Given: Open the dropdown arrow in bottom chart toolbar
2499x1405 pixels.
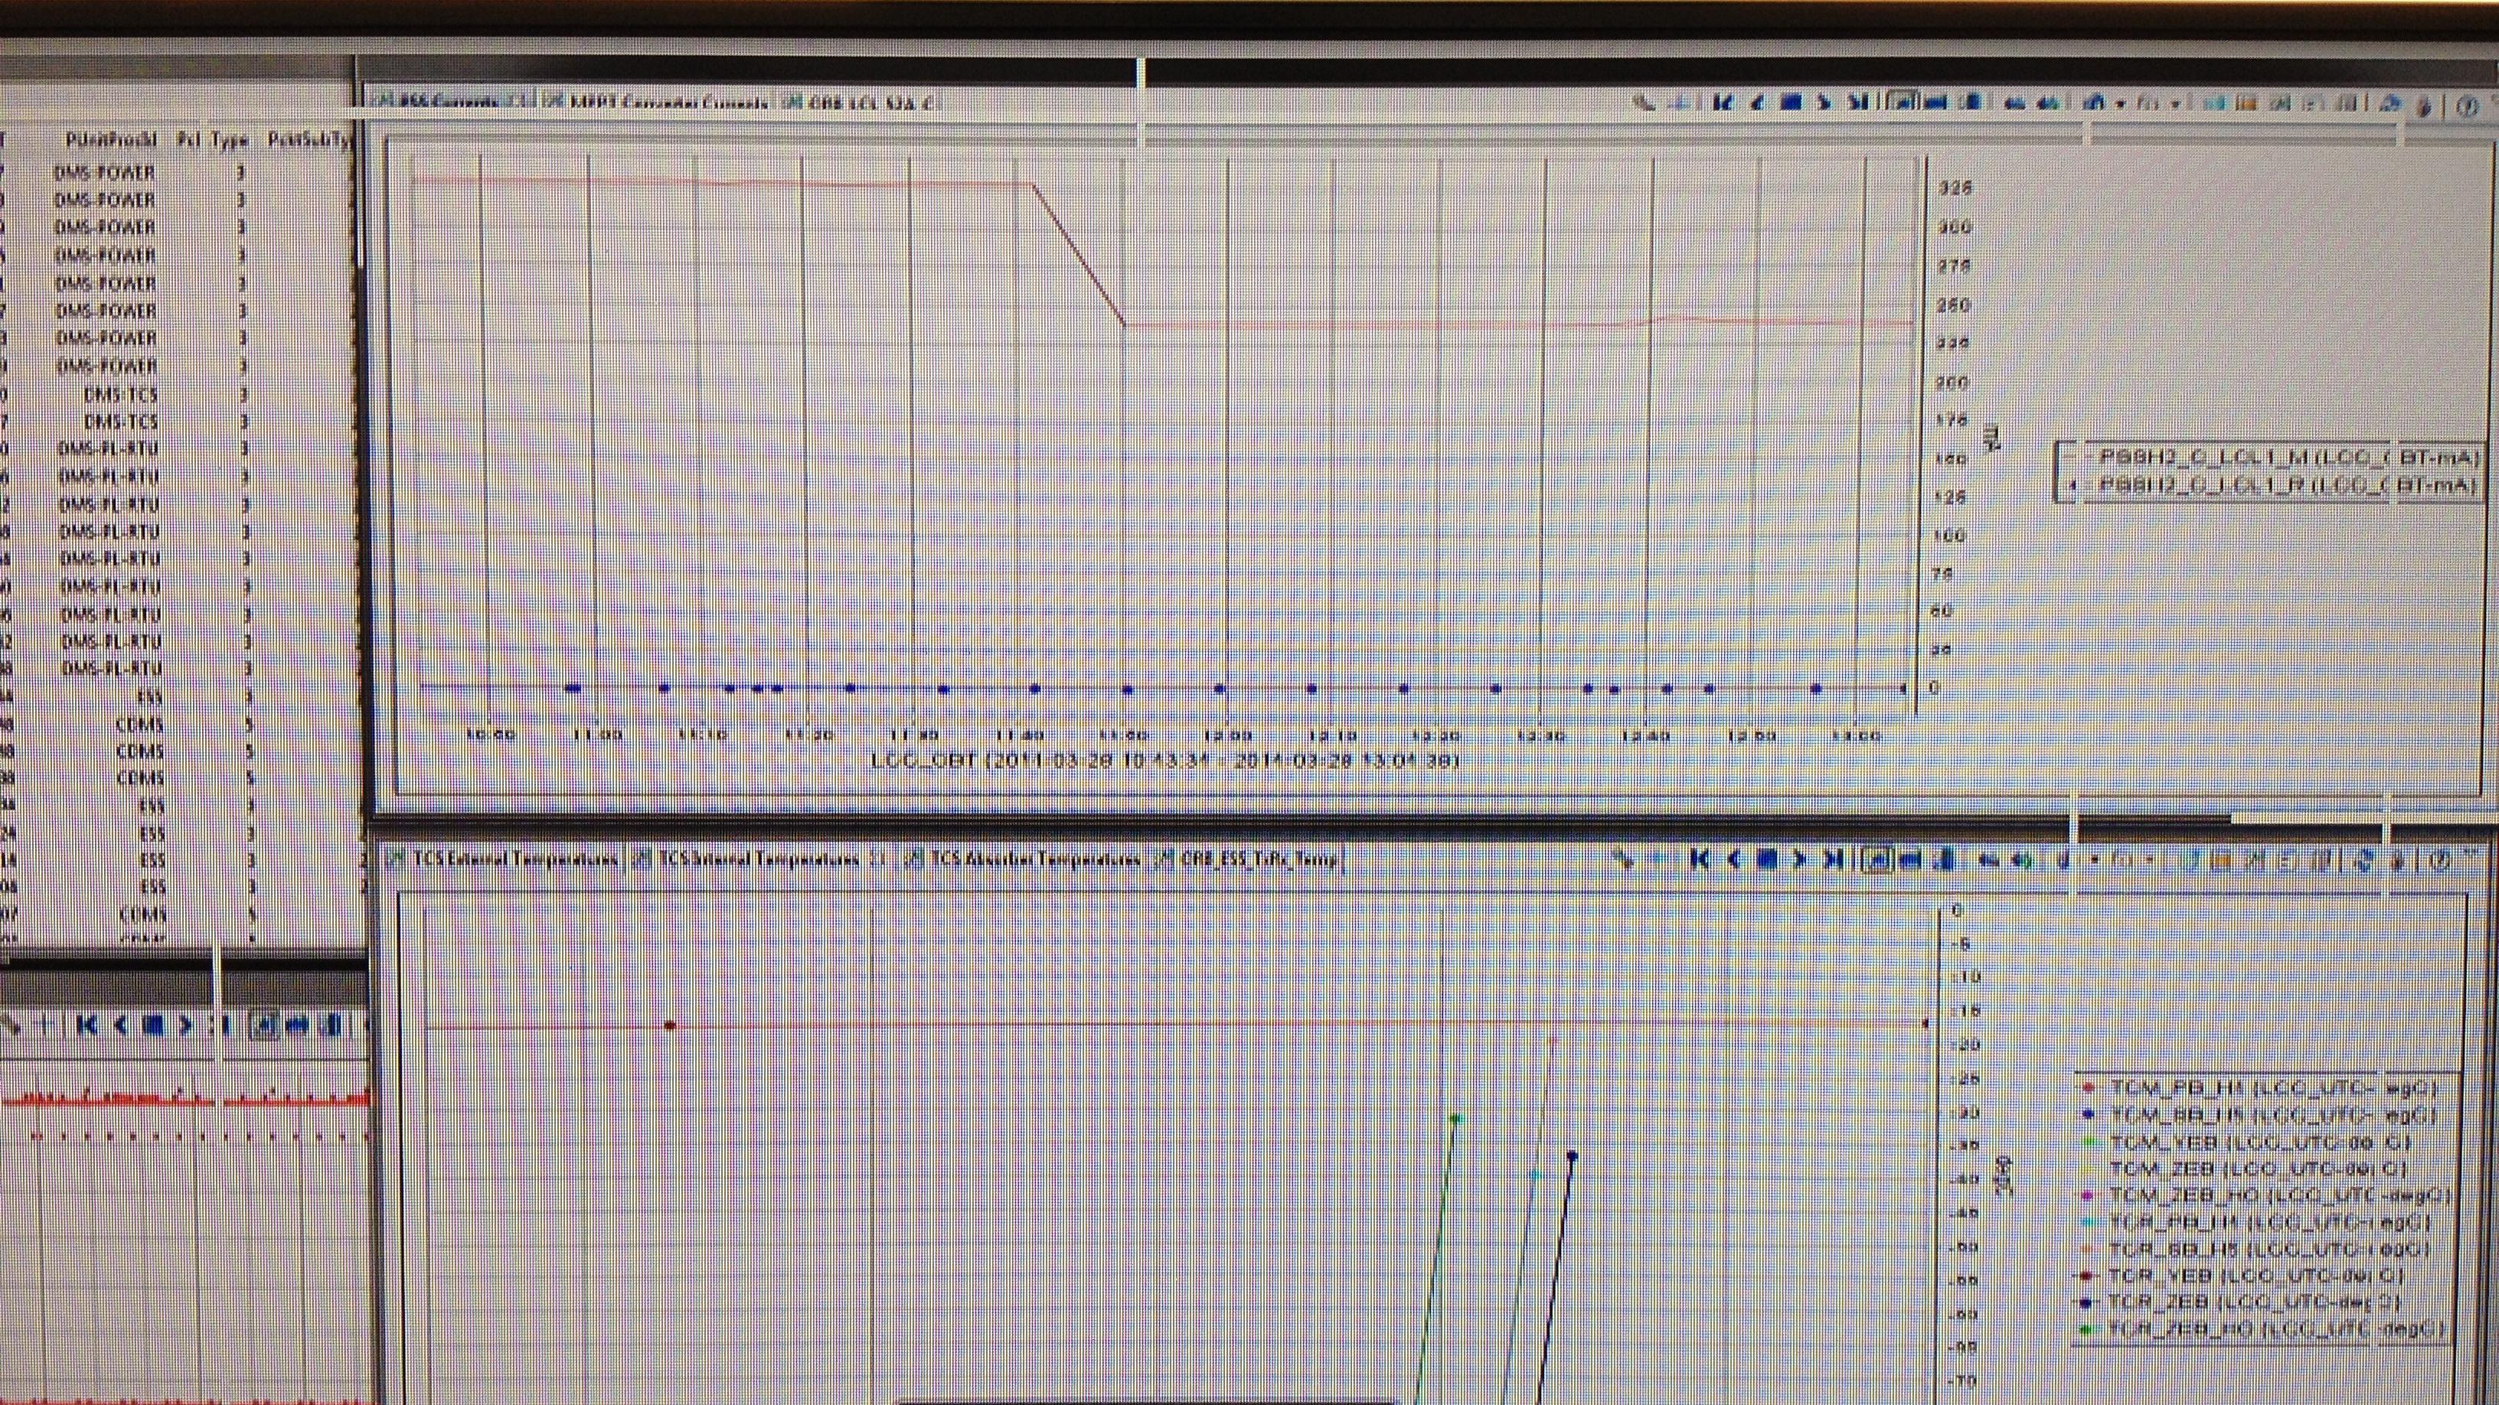Looking at the screenshot, I should [2096, 860].
